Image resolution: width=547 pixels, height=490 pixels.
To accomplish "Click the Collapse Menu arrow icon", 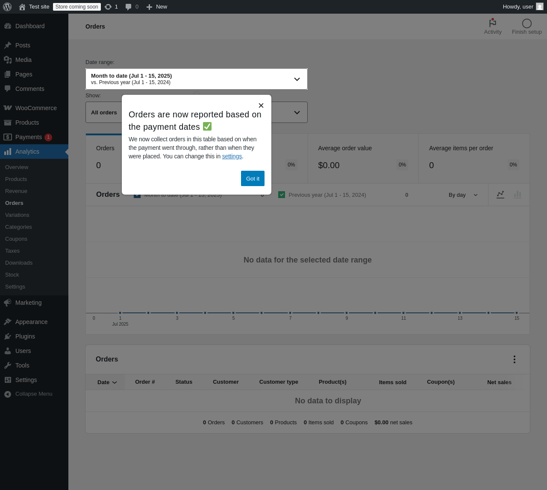I will click(8, 394).
